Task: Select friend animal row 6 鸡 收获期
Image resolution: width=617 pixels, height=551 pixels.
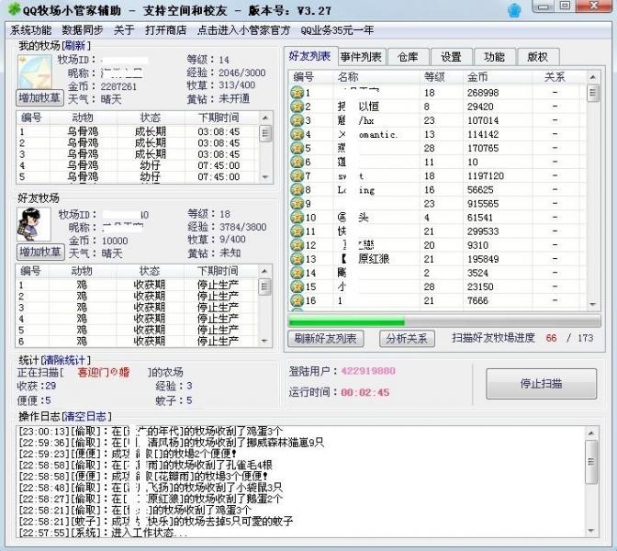Action: pyautogui.click(x=137, y=341)
